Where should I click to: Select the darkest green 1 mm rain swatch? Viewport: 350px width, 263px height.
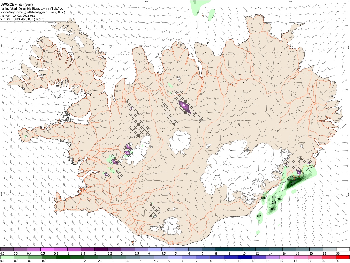[63, 257]
